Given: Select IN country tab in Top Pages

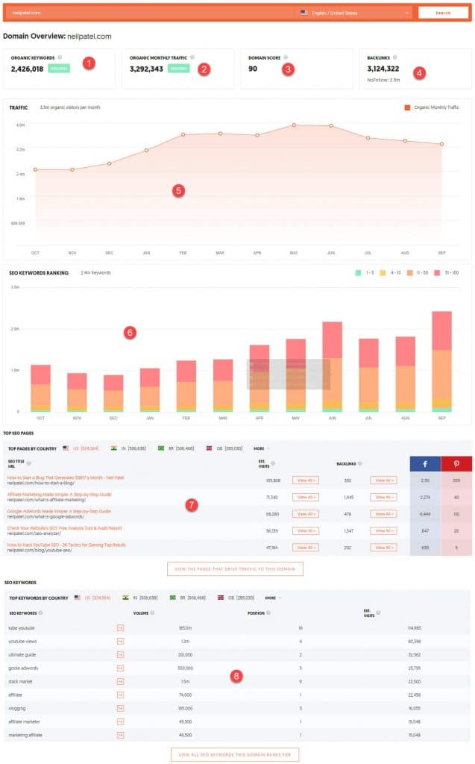Looking at the screenshot, I should click(x=127, y=448).
